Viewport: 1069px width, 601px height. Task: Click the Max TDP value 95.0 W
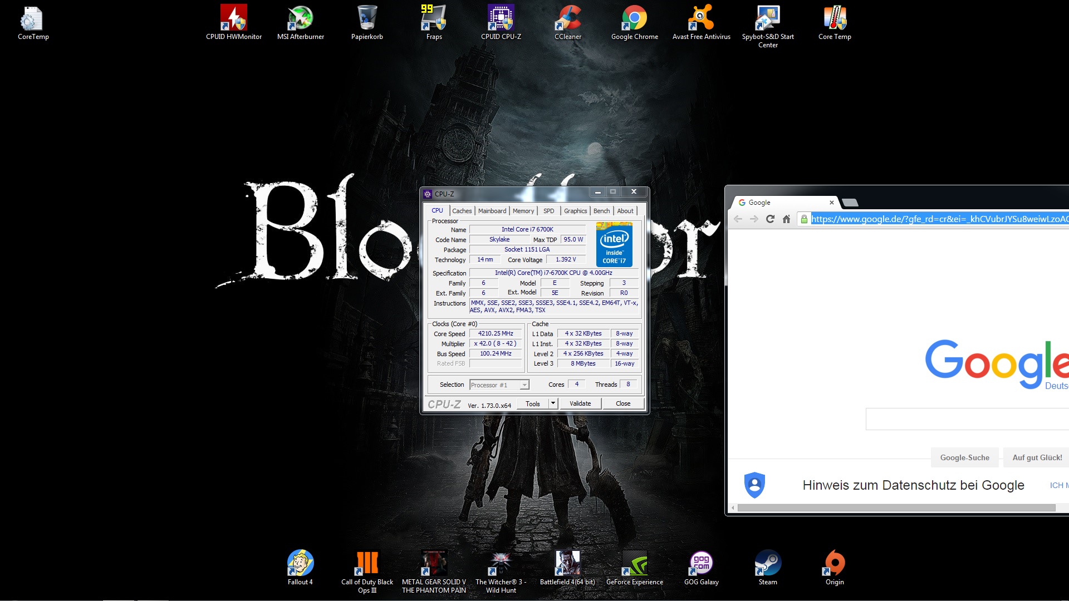click(x=573, y=240)
